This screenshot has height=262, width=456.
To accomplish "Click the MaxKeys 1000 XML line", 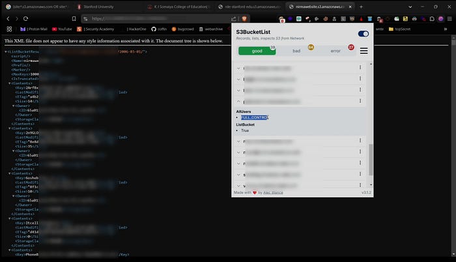I will coord(25,74).
